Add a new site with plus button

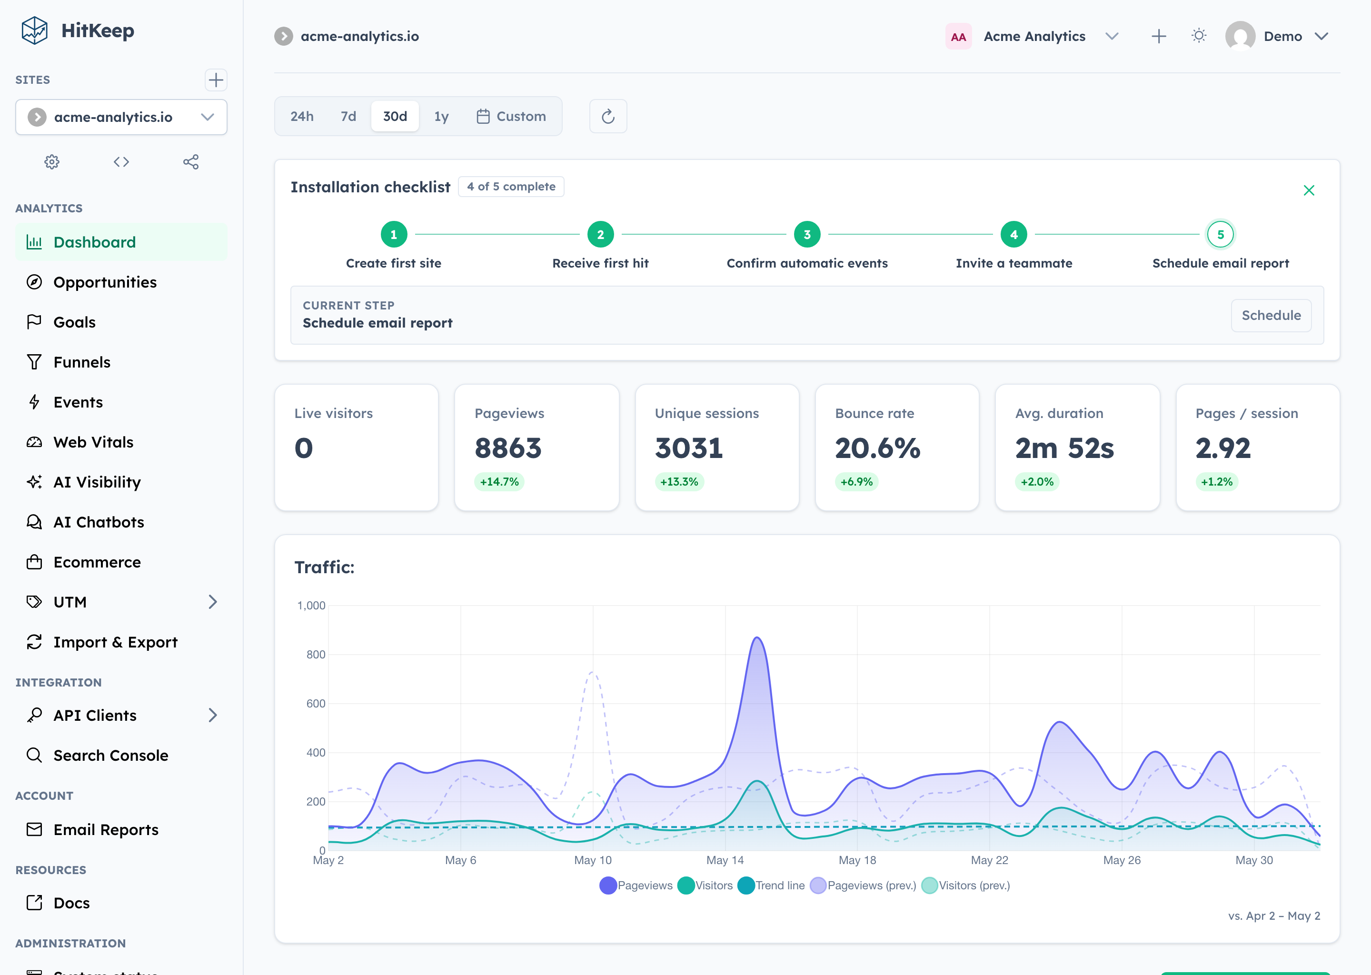click(x=216, y=80)
